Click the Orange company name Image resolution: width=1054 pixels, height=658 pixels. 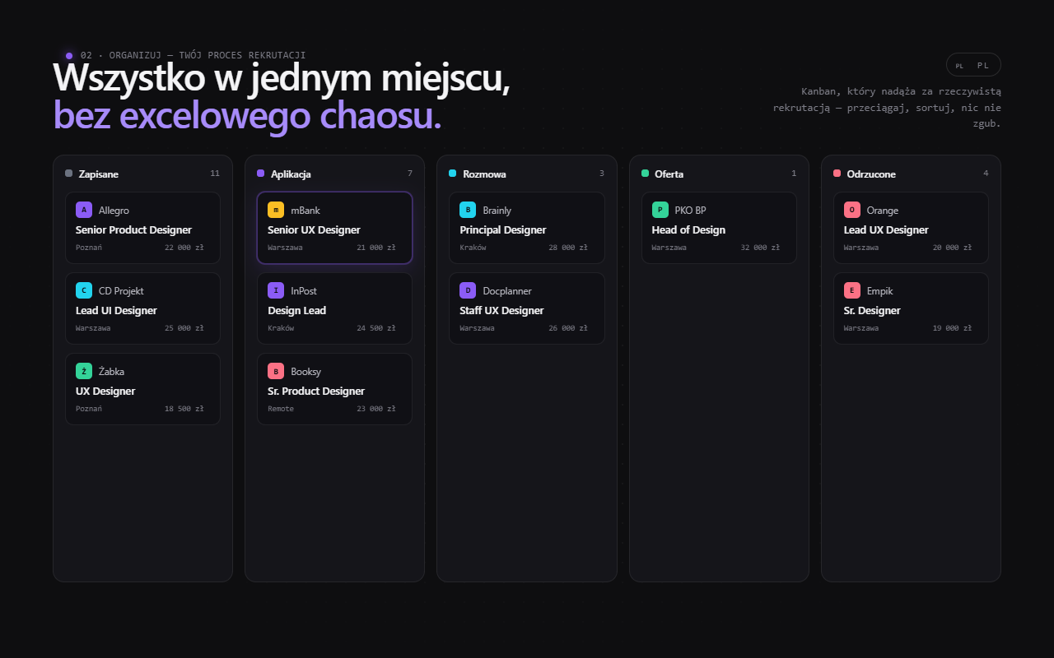883,211
